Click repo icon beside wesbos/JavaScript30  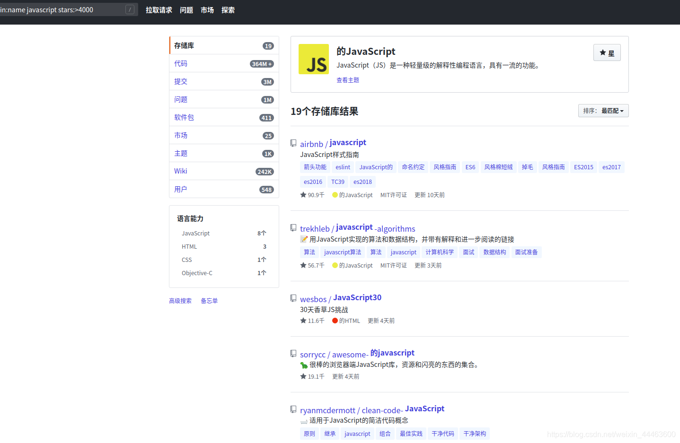tap(293, 298)
